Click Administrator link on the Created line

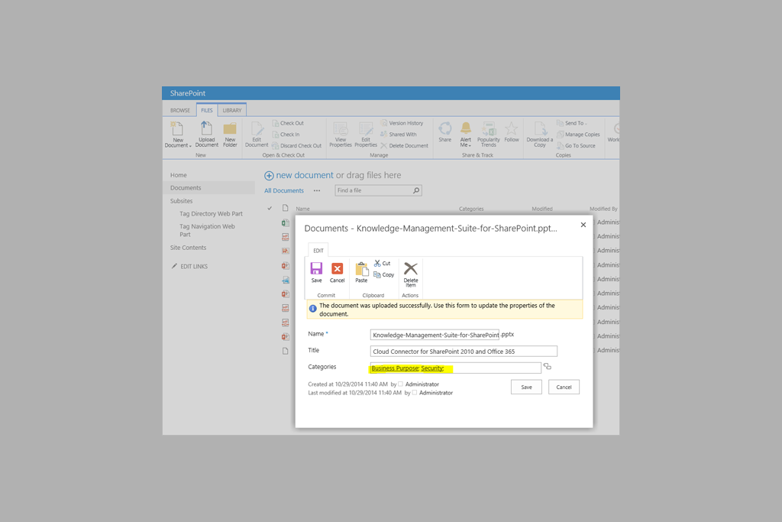[x=422, y=384]
